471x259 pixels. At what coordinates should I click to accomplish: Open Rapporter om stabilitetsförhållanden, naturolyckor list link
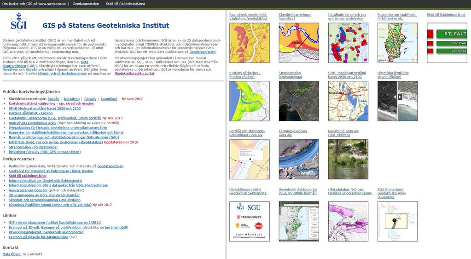point(66,132)
